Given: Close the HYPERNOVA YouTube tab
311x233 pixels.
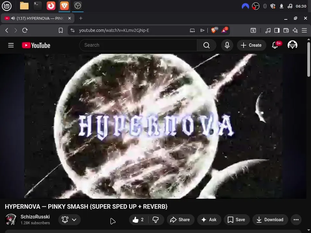Looking at the screenshot, I should click(x=69, y=18).
